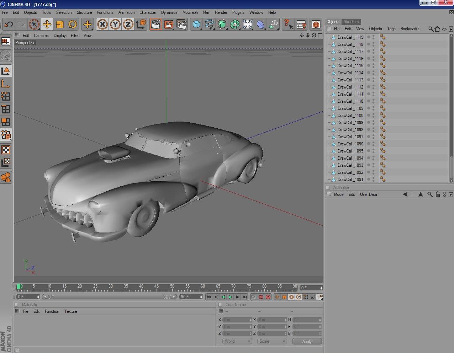
Task: Render the active view clapperboard icon
Action: [155, 24]
